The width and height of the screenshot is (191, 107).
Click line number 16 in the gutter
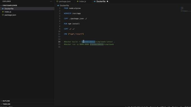tap(59, 47)
